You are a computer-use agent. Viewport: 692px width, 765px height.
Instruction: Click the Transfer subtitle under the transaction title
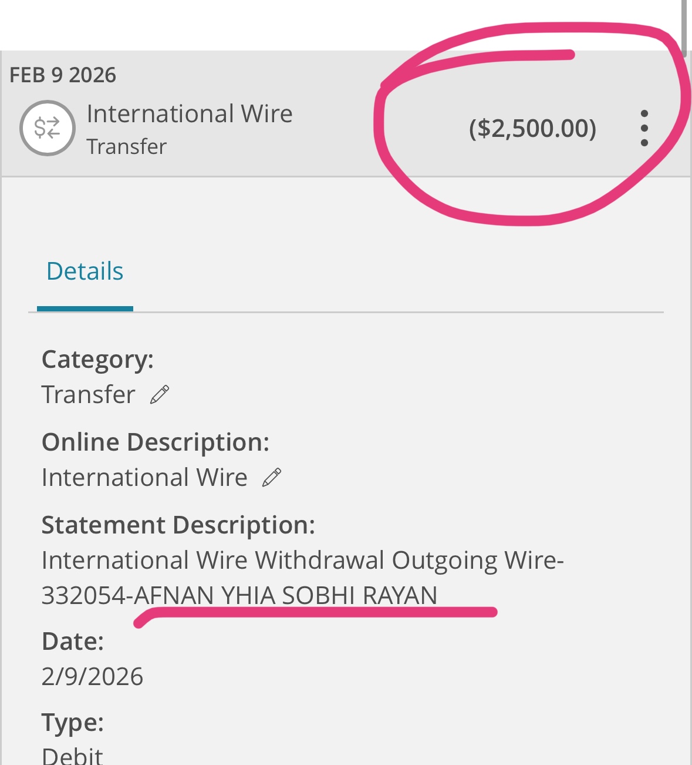point(127,147)
